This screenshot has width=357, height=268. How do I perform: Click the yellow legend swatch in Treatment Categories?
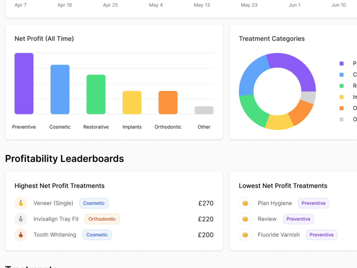click(x=342, y=97)
